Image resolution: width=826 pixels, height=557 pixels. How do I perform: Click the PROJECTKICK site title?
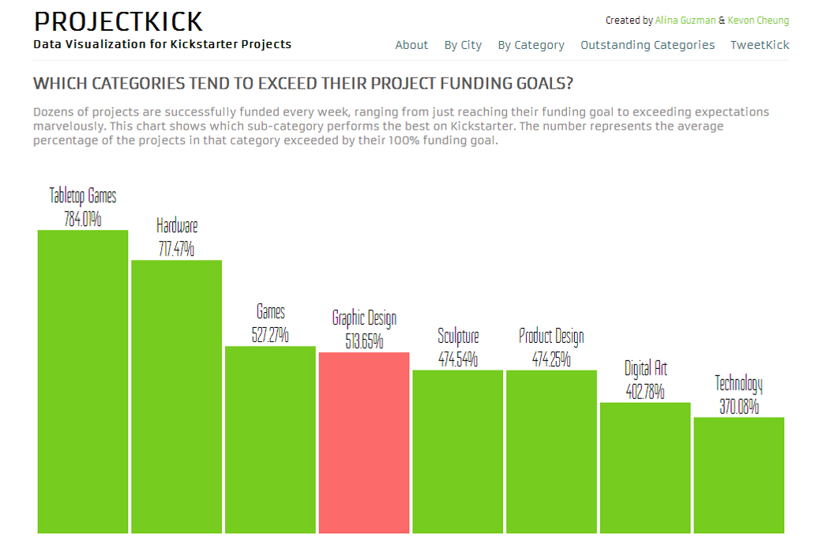[x=118, y=22]
